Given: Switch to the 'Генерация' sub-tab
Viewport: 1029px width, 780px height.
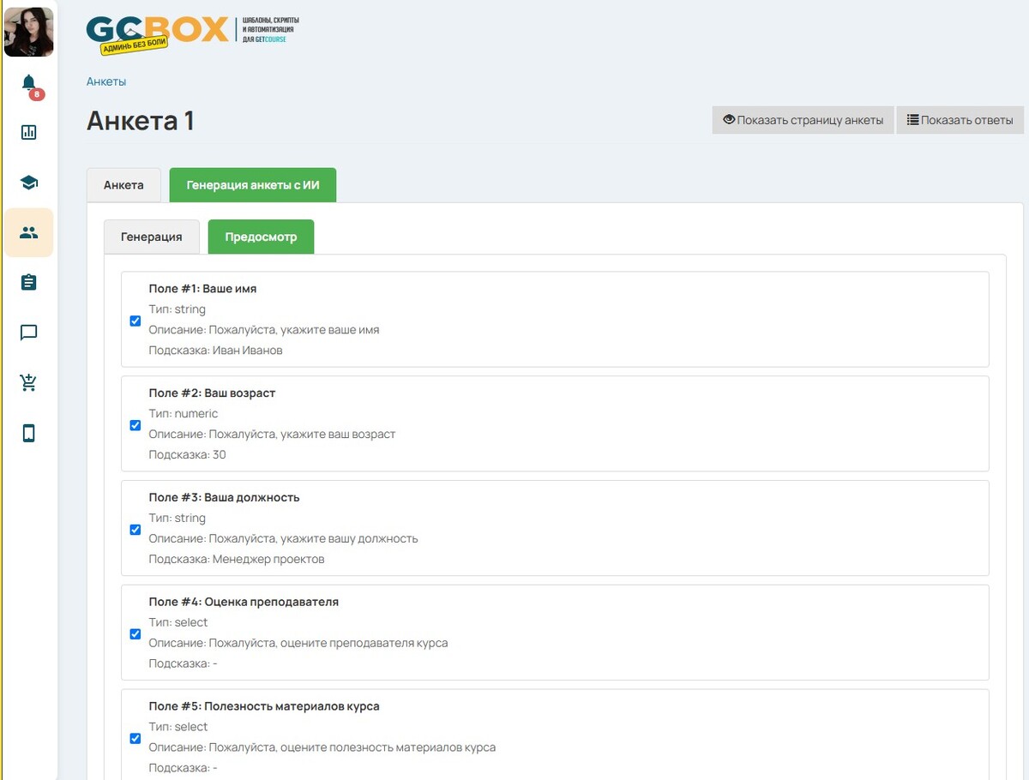Looking at the screenshot, I should (x=151, y=237).
